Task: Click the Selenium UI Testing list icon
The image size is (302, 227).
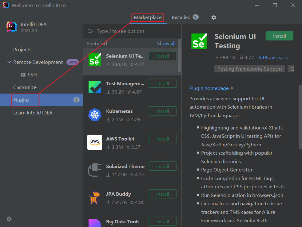Action: pyautogui.click(x=95, y=60)
